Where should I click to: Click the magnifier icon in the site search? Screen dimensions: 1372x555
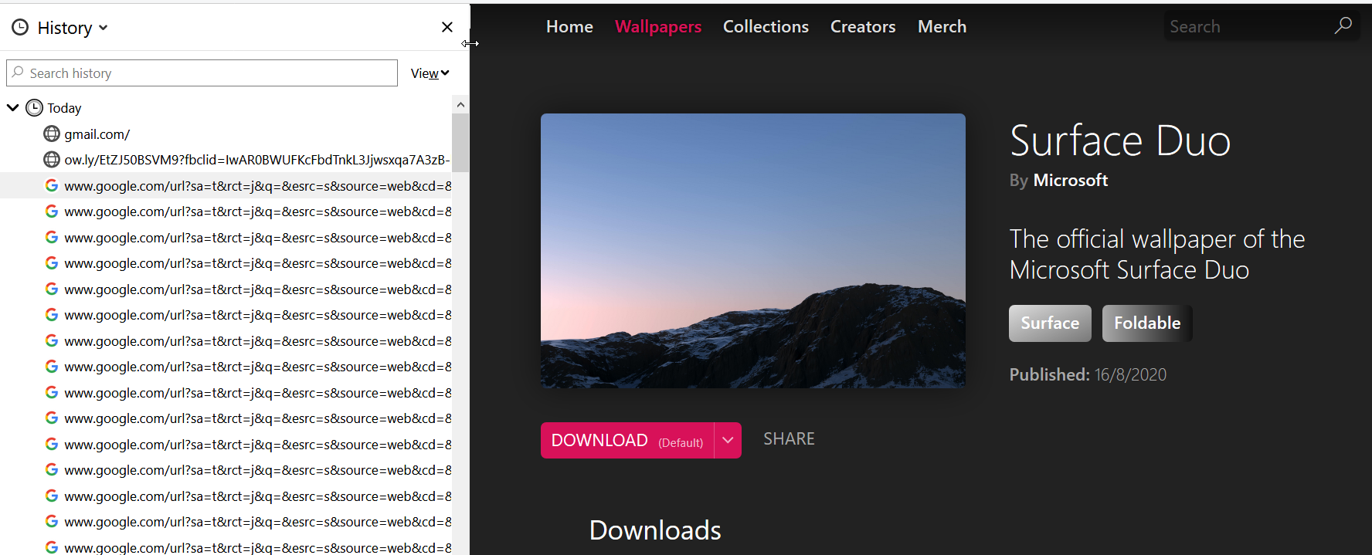tap(1343, 25)
